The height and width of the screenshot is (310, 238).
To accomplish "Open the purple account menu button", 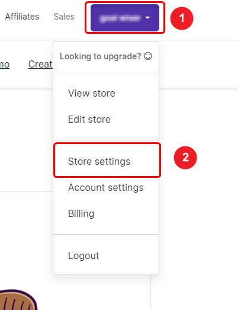I will tap(125, 18).
